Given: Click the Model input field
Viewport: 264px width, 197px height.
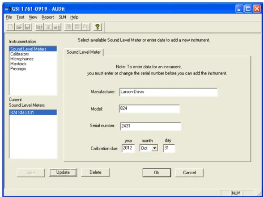Looking at the screenshot, I should point(149,109).
